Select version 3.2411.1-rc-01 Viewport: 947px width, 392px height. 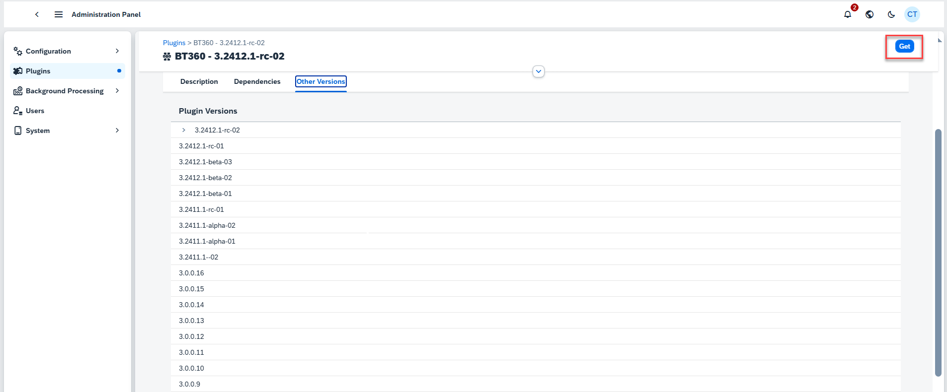pos(536,209)
